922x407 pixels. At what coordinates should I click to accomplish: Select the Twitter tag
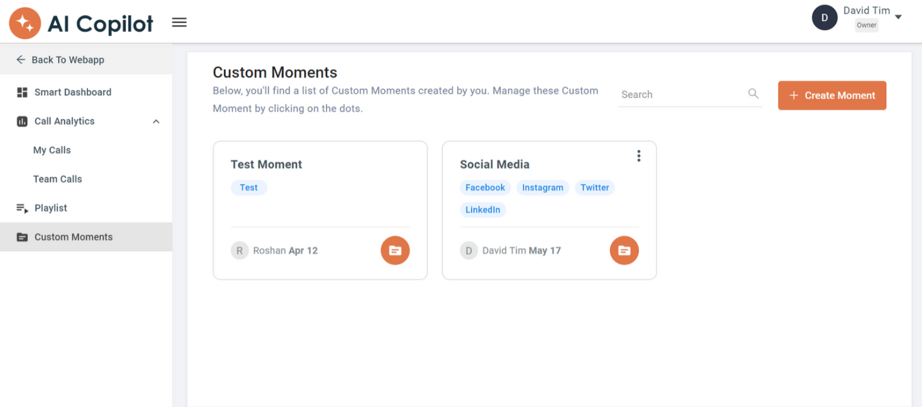pos(594,187)
